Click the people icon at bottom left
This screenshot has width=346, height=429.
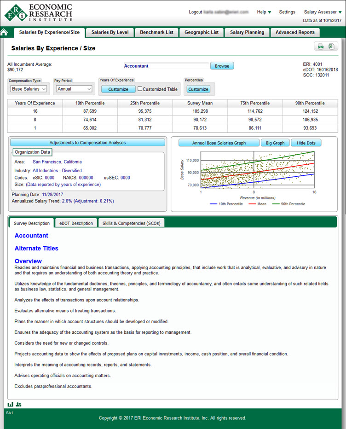[18, 405]
